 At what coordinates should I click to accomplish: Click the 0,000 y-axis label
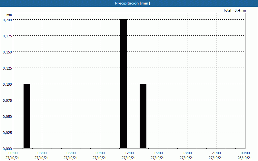coord(7,149)
